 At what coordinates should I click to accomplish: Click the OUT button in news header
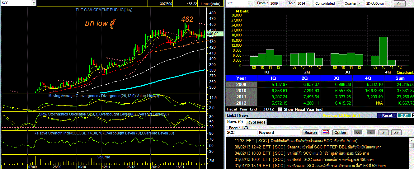(x=404, y=115)
